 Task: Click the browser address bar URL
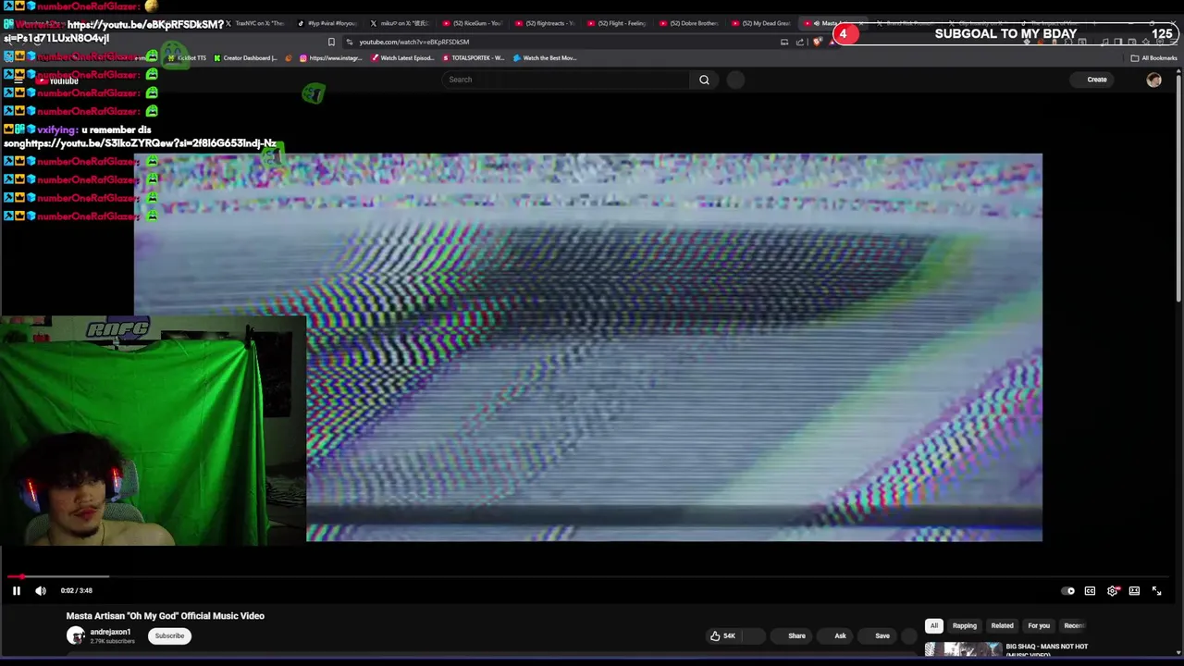click(413, 42)
